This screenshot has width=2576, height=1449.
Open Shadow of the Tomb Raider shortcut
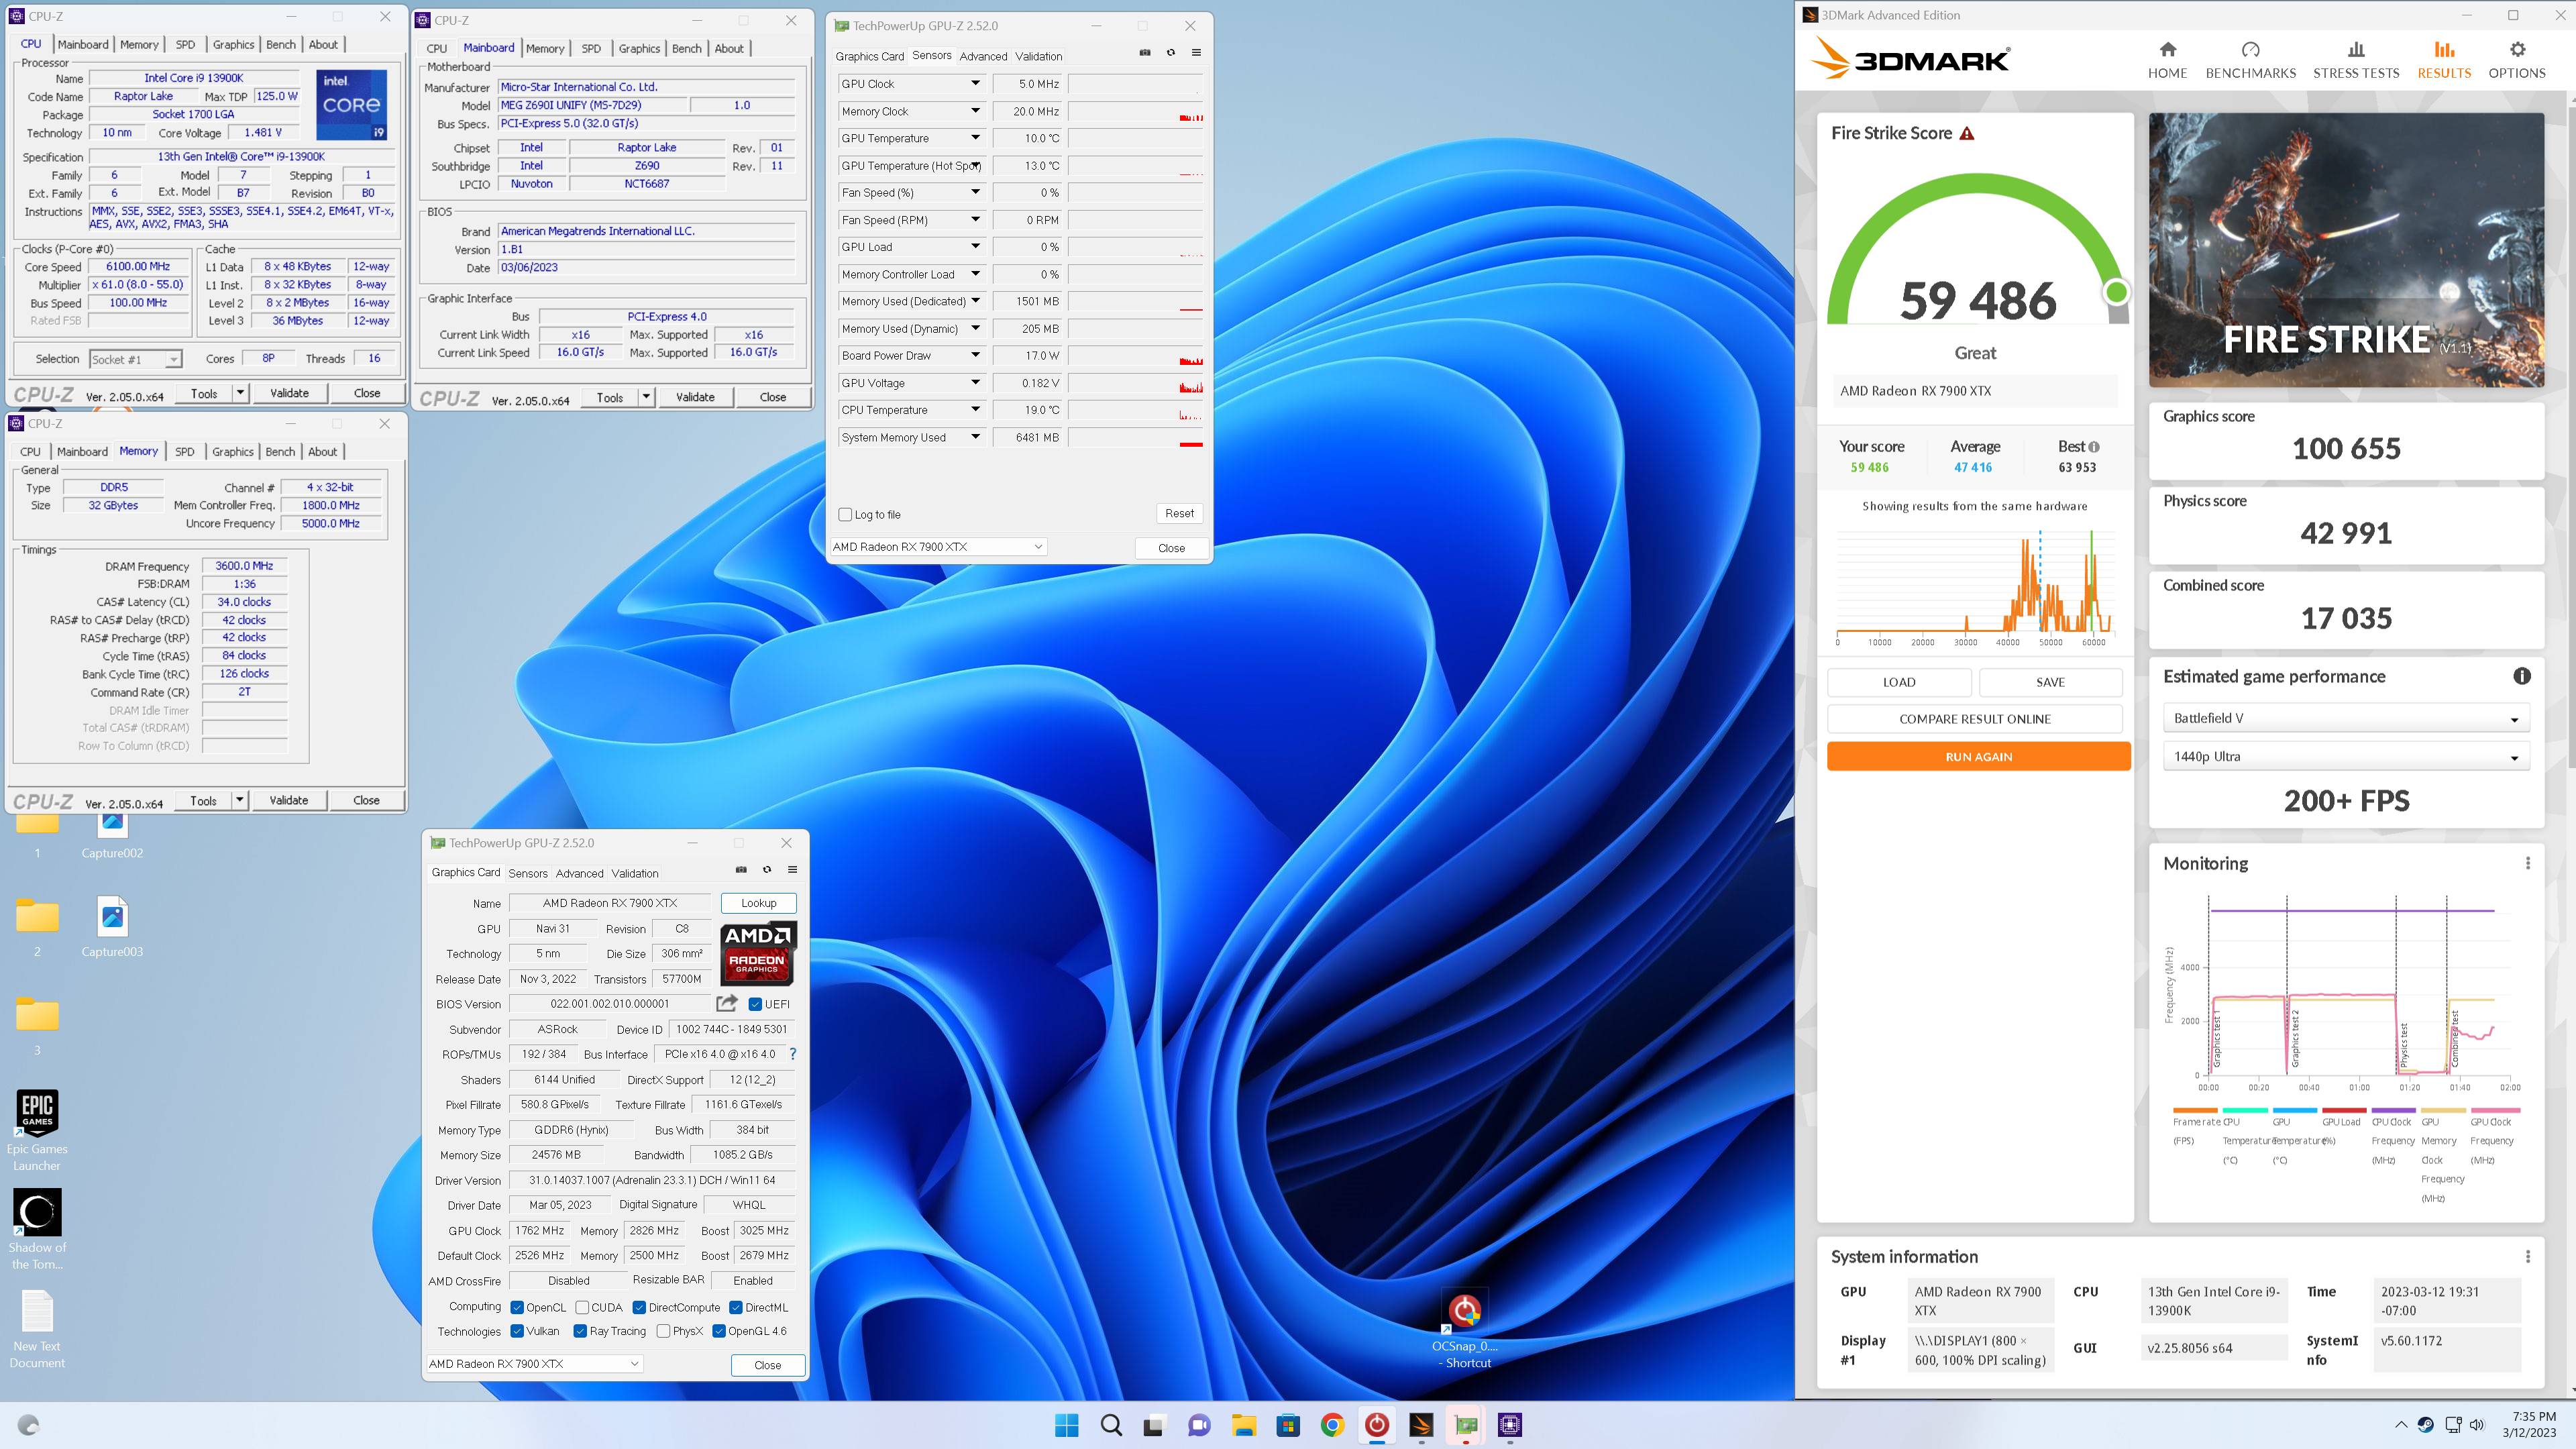coord(37,1228)
